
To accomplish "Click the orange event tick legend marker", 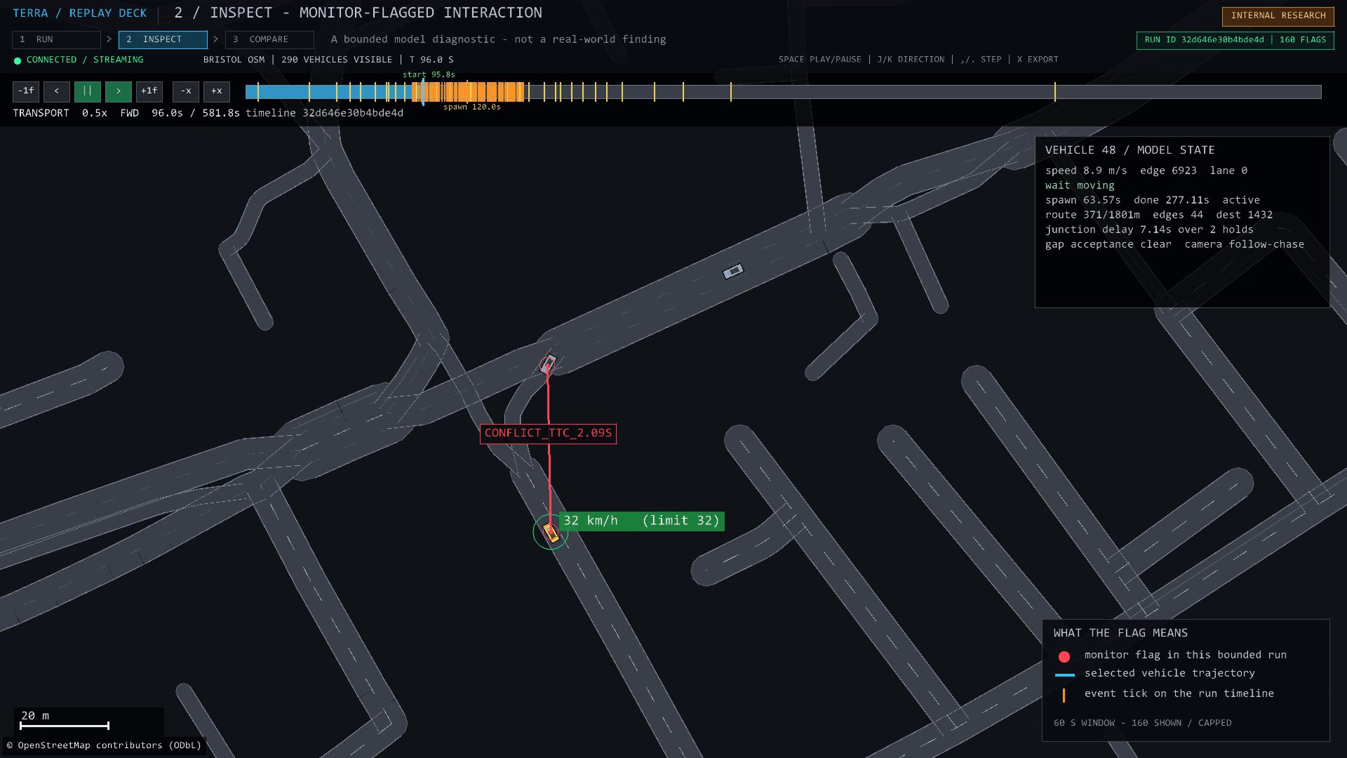I will (1064, 695).
